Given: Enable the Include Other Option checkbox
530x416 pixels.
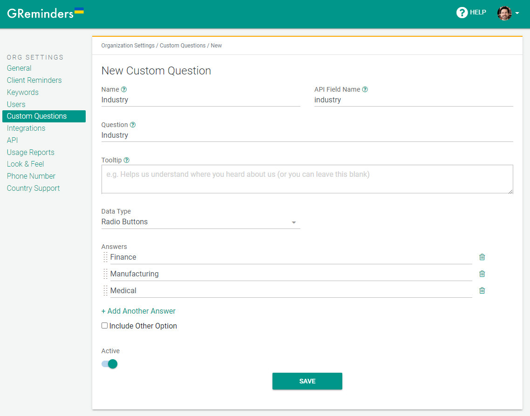Looking at the screenshot, I should 104,325.
